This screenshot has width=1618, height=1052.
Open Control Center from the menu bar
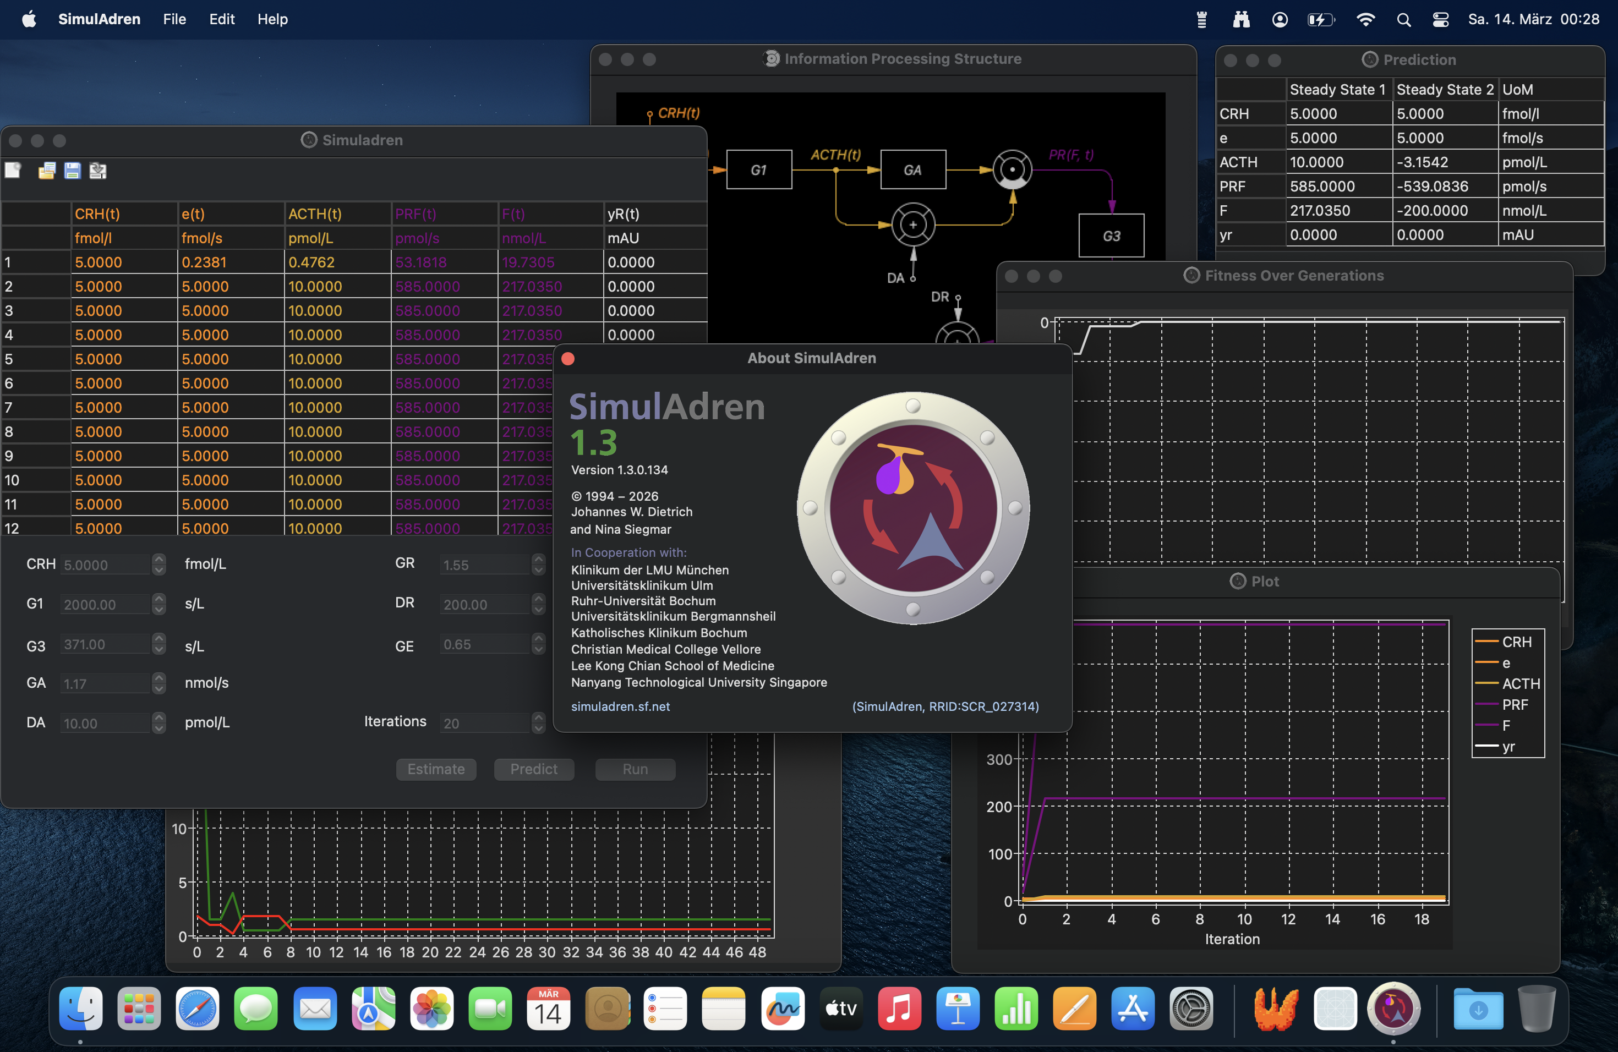pyautogui.click(x=1440, y=19)
